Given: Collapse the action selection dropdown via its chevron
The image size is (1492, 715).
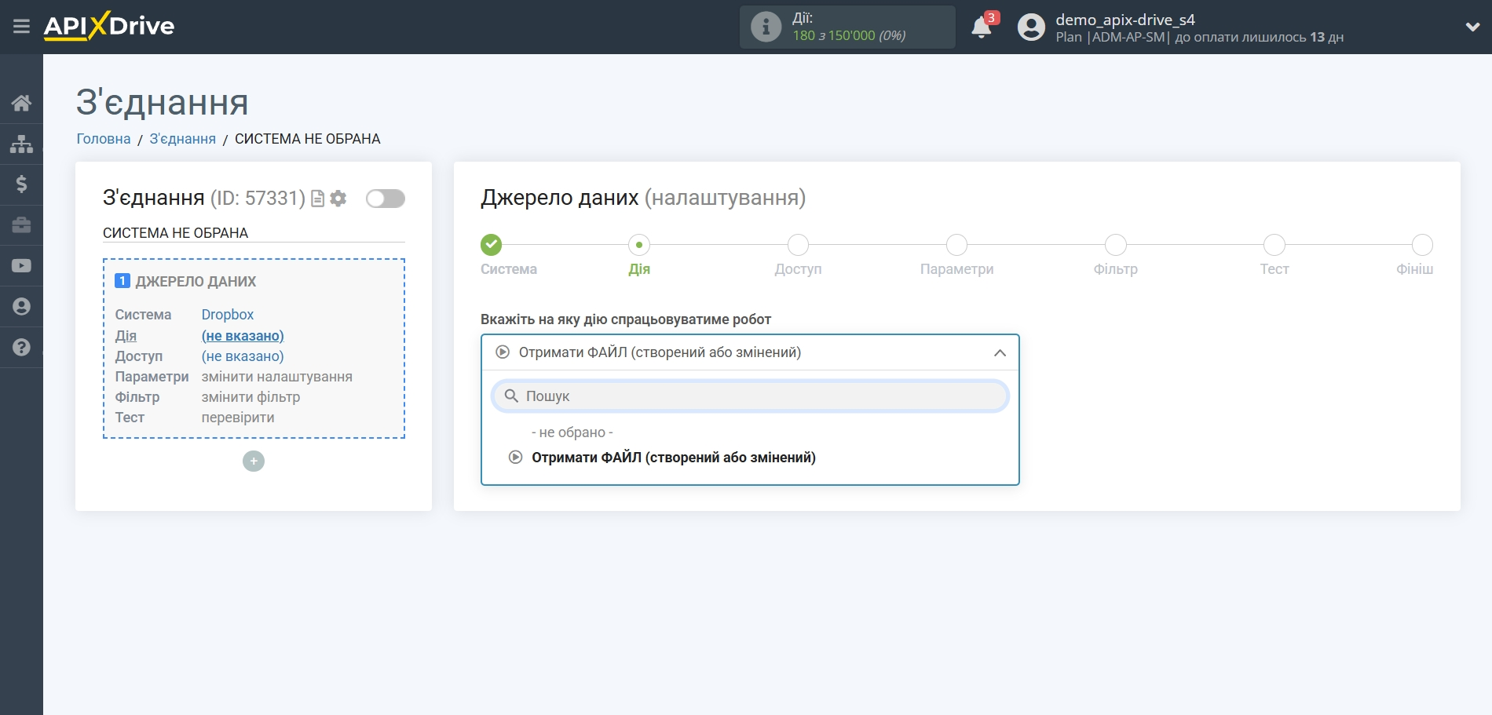Looking at the screenshot, I should point(1000,352).
